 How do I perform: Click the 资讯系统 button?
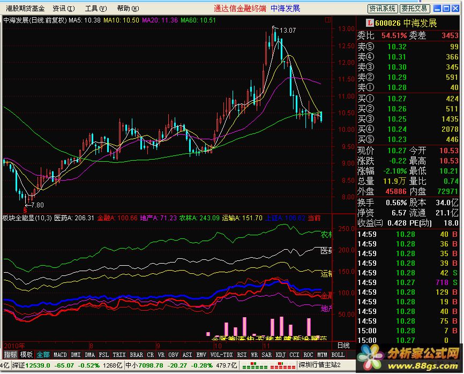pyautogui.click(x=383, y=9)
